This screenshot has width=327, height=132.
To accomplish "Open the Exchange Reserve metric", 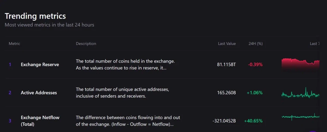I will [40, 65].
